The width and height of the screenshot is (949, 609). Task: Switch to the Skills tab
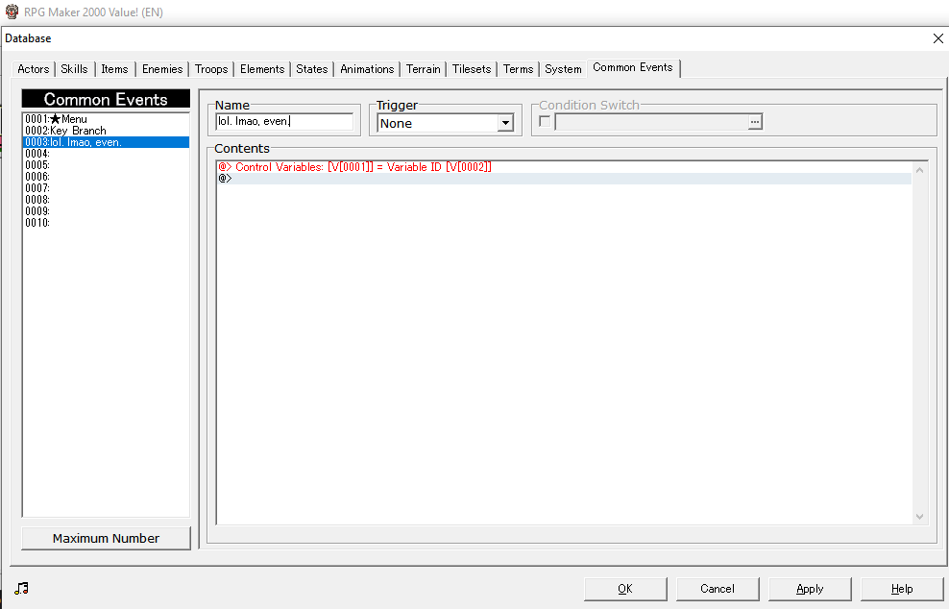coord(75,69)
